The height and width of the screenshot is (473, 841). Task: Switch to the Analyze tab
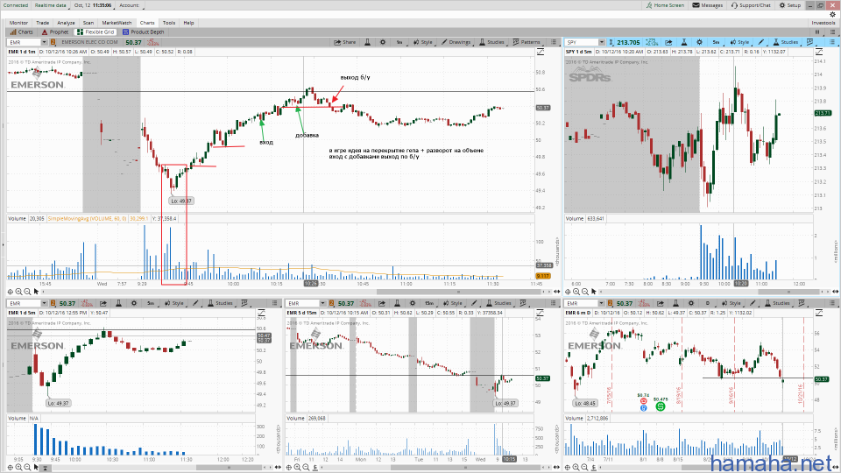66,23
